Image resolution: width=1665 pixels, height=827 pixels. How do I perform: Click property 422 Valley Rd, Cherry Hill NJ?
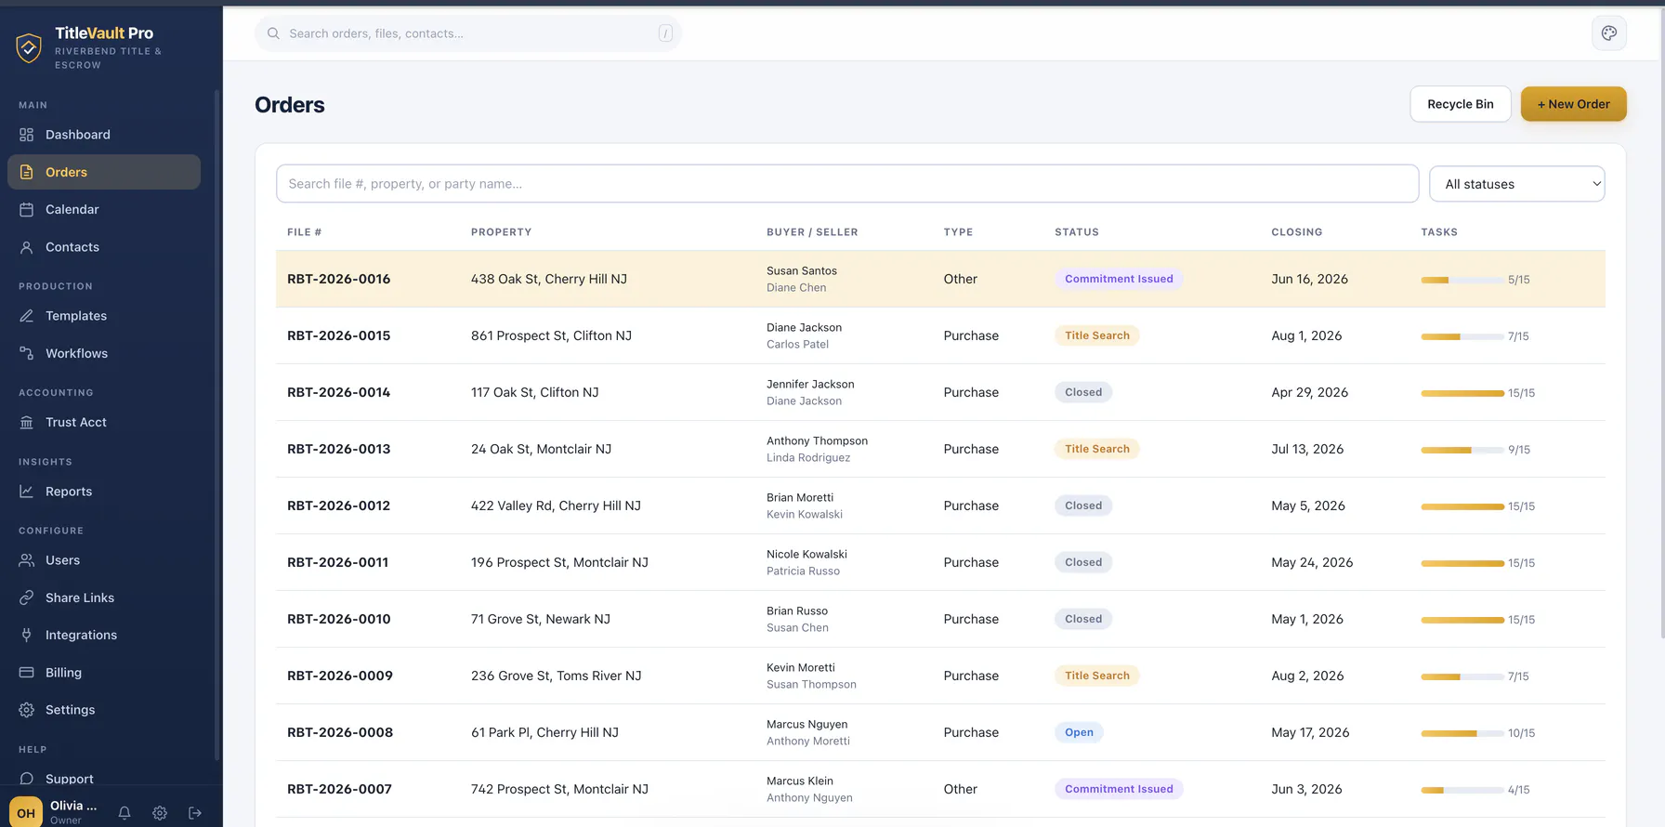click(556, 505)
